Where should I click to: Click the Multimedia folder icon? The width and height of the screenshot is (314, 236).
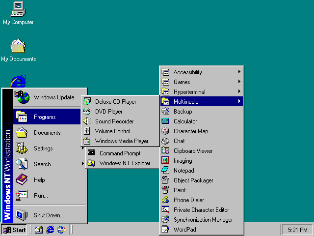(x=165, y=102)
